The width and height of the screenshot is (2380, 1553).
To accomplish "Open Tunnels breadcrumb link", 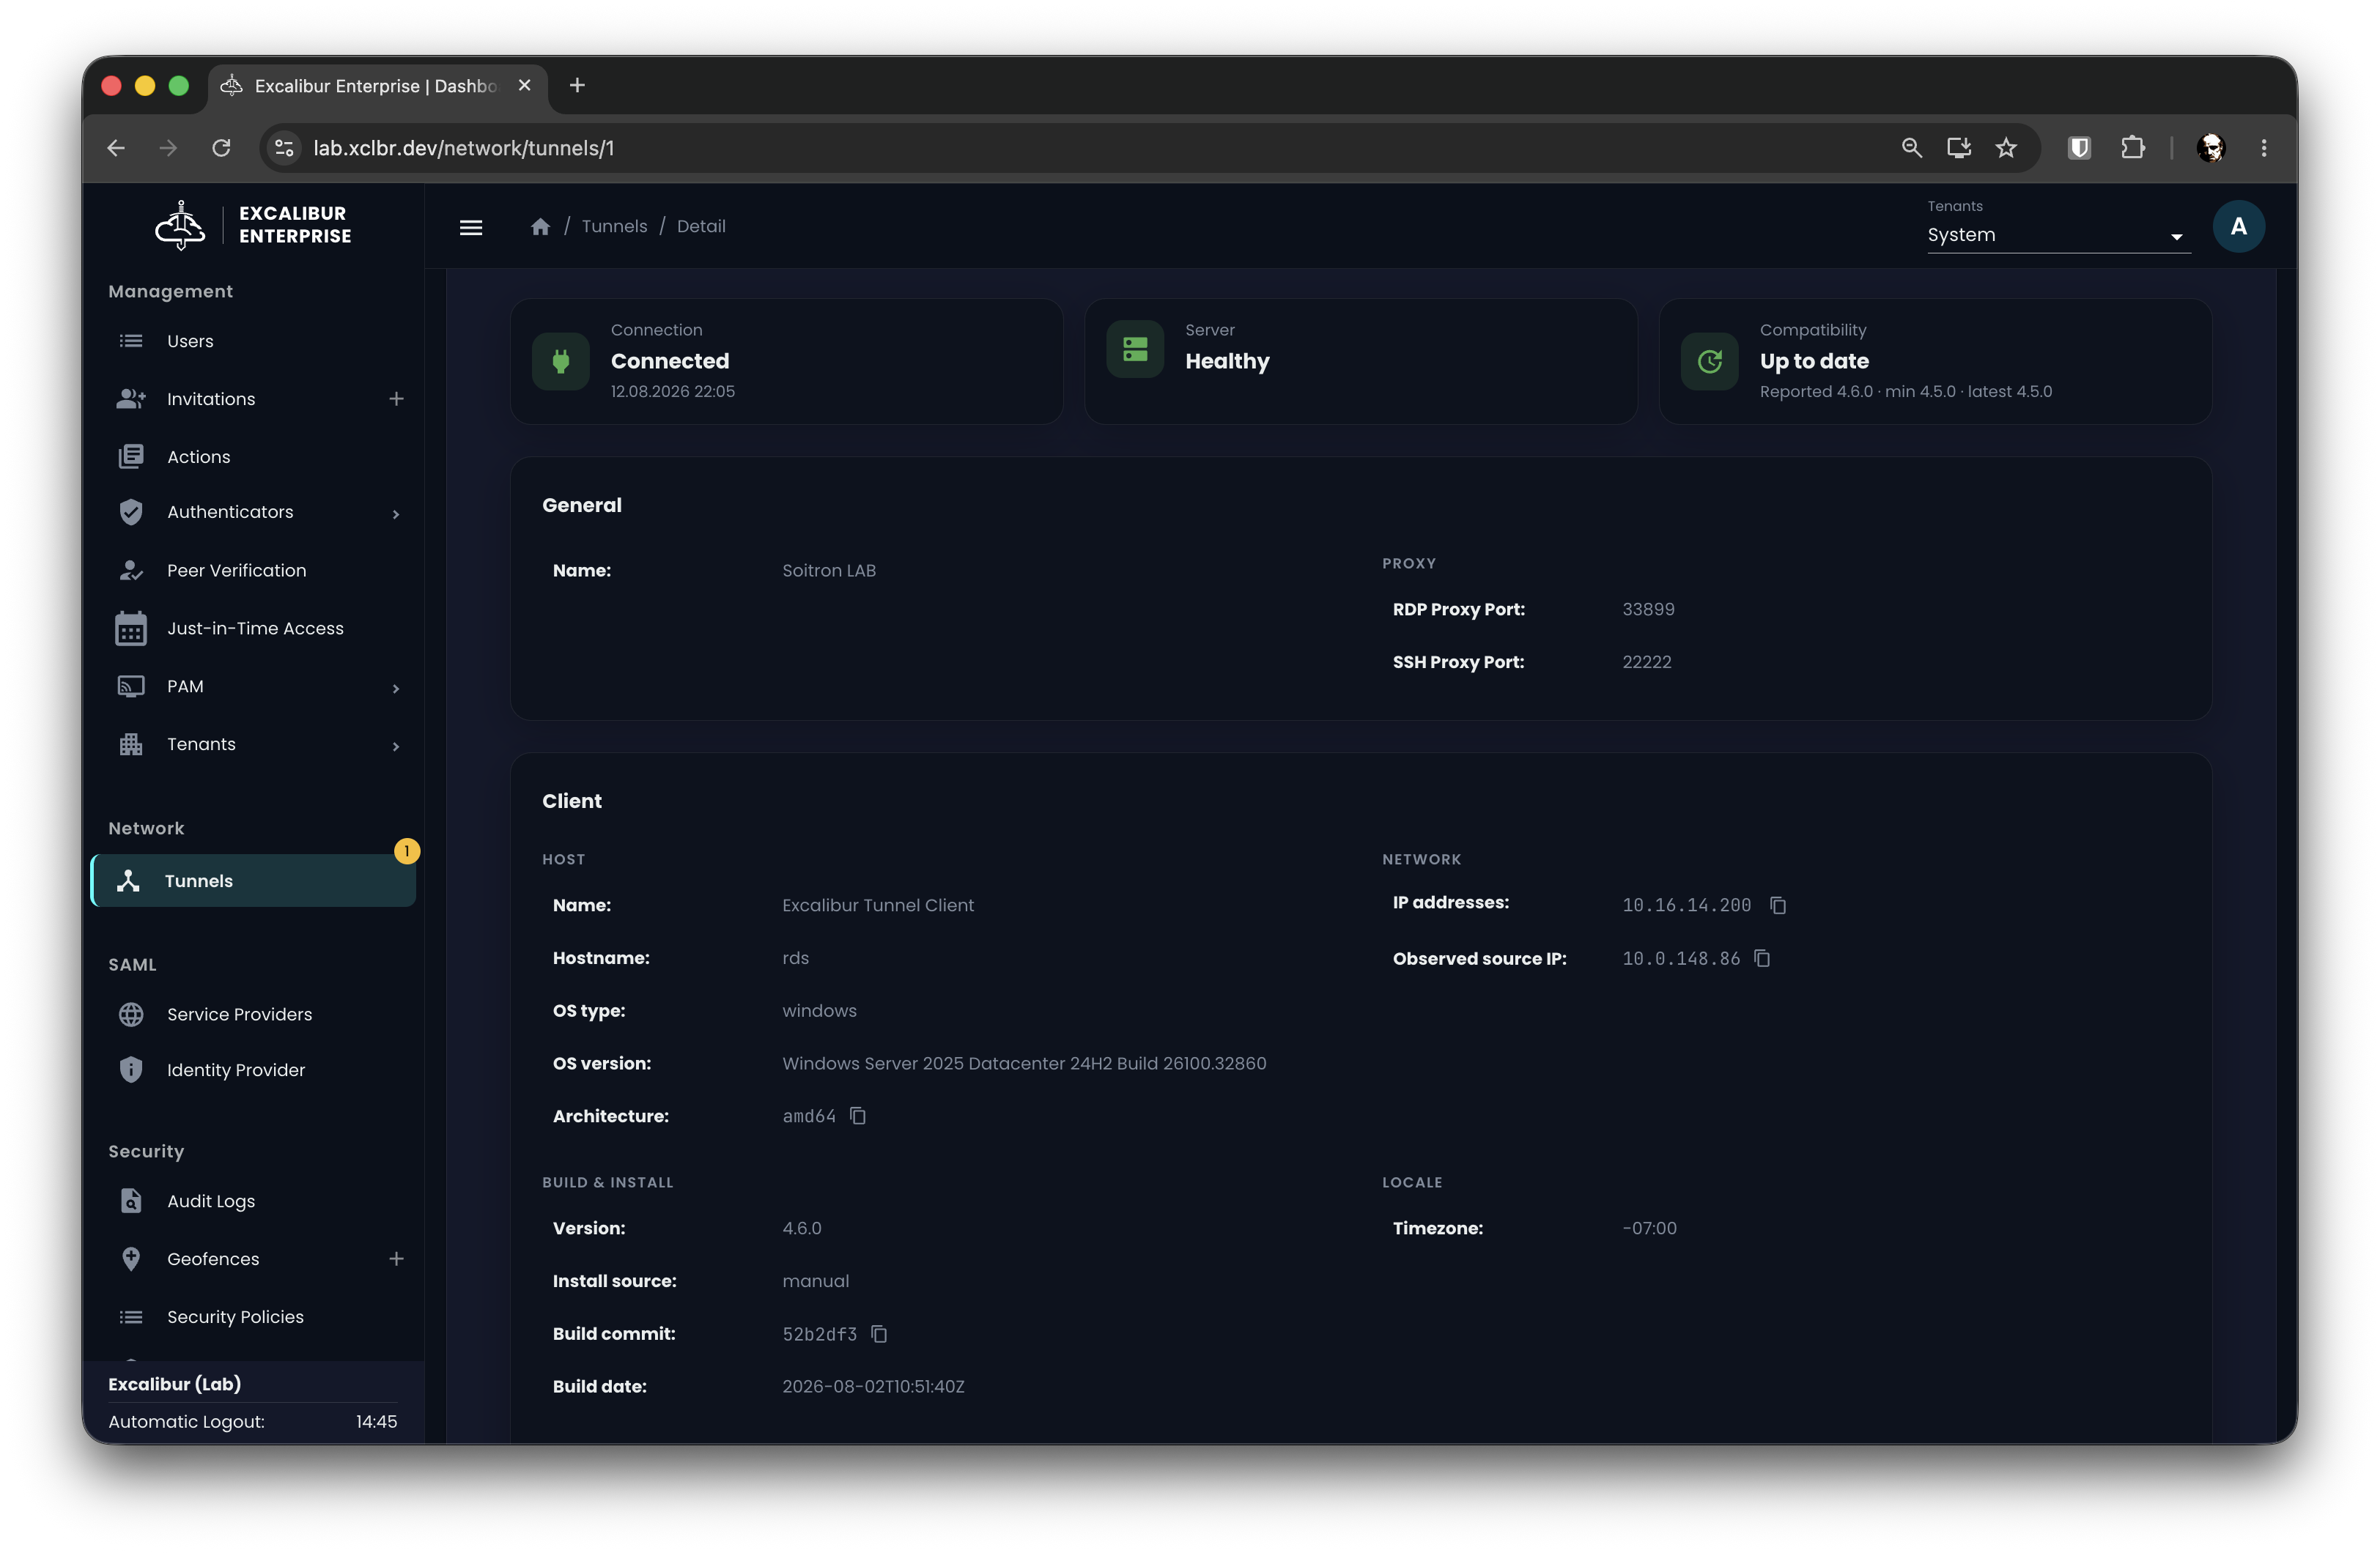I will click(614, 227).
